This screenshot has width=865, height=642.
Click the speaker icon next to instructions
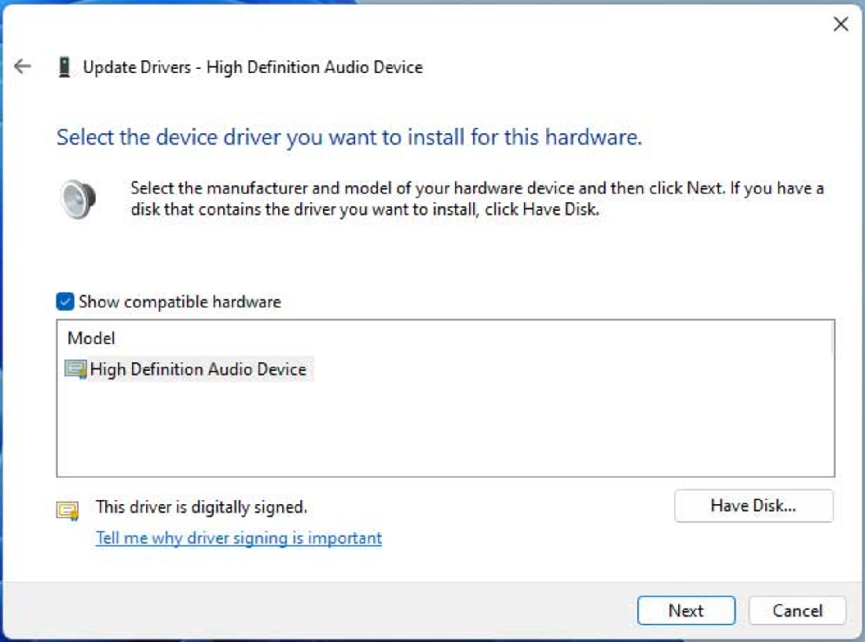[78, 199]
